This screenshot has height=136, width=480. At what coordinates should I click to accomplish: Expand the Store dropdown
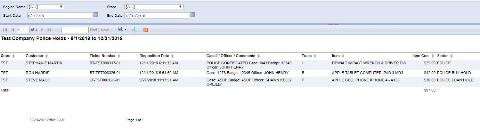tap(154, 7)
